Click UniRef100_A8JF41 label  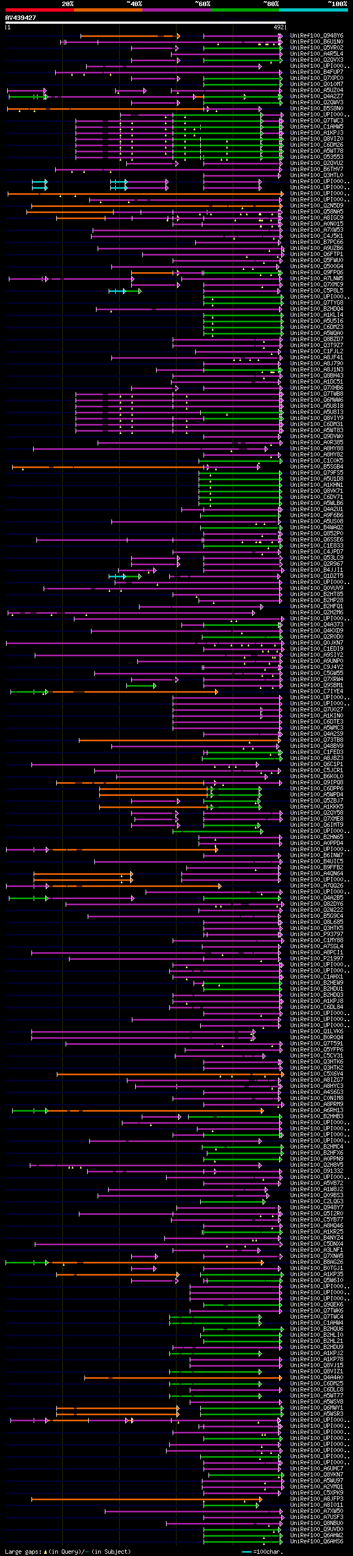tap(317, 358)
